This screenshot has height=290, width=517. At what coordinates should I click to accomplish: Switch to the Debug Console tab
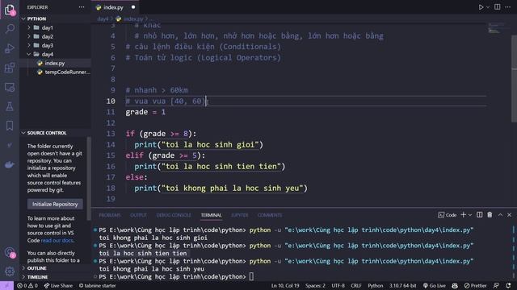pos(174,215)
